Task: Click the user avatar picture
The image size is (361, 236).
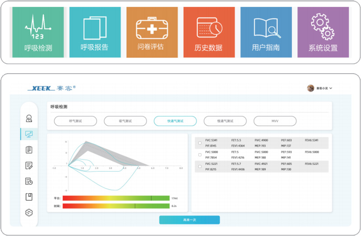Action: 311,88
